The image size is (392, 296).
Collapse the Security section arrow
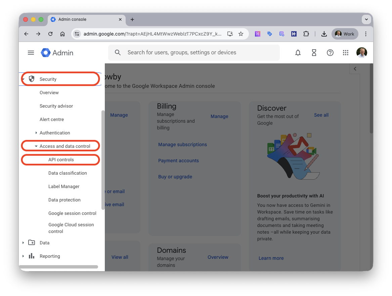click(x=23, y=79)
